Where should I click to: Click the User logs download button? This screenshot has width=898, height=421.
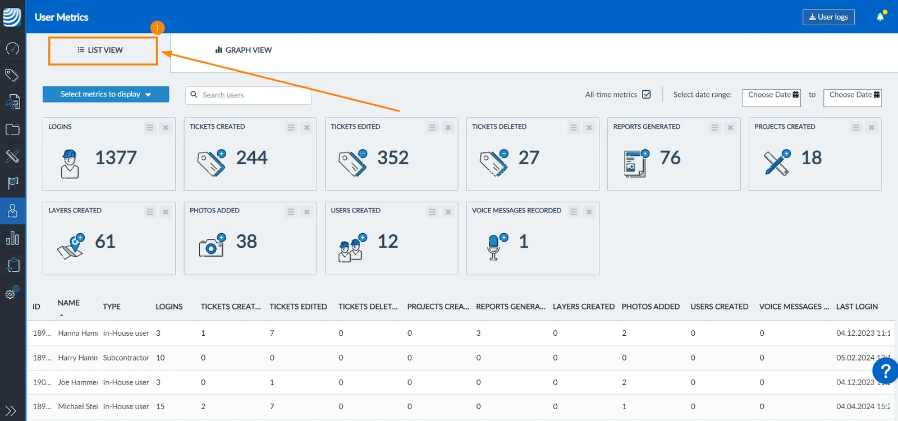(x=828, y=17)
